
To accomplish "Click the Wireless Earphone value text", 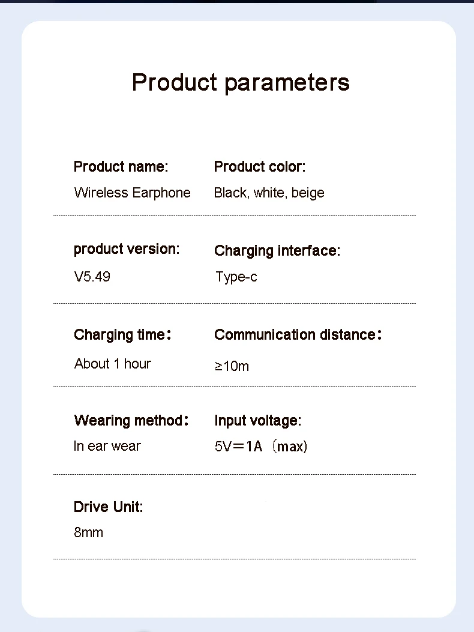I will (x=132, y=193).
